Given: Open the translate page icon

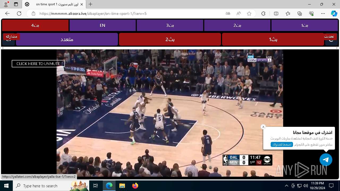Looking at the screenshot, I should (228, 14).
